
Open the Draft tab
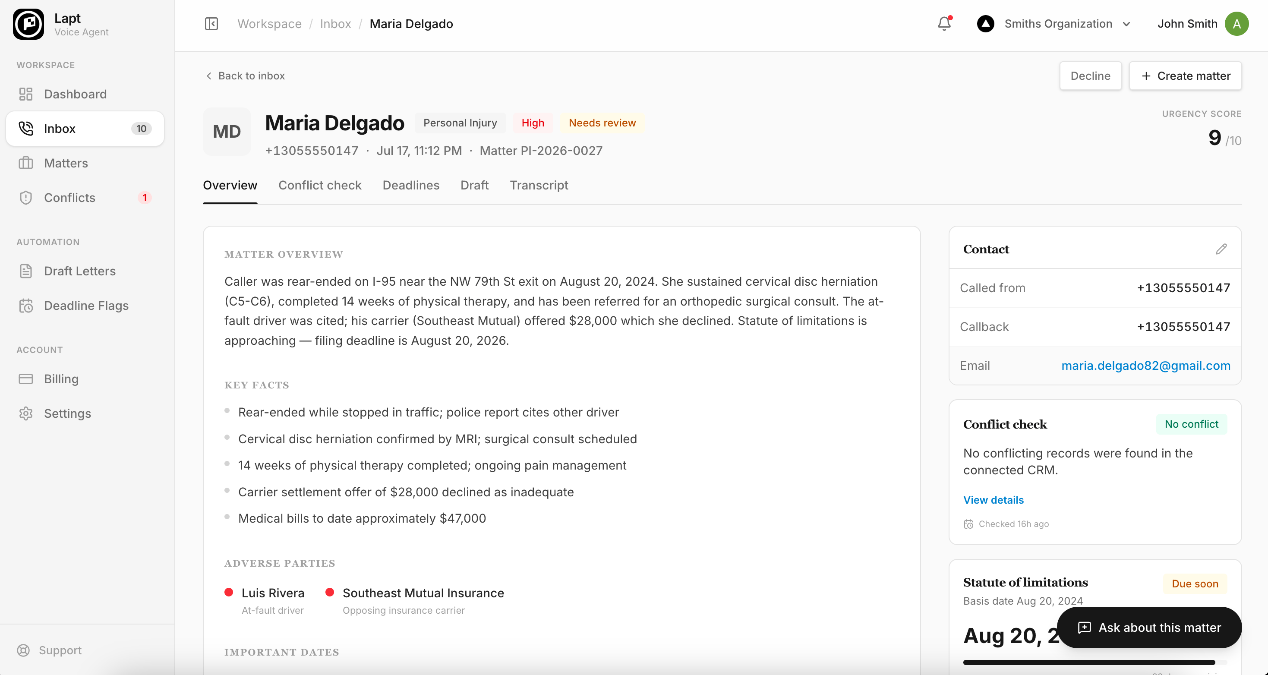(x=474, y=185)
